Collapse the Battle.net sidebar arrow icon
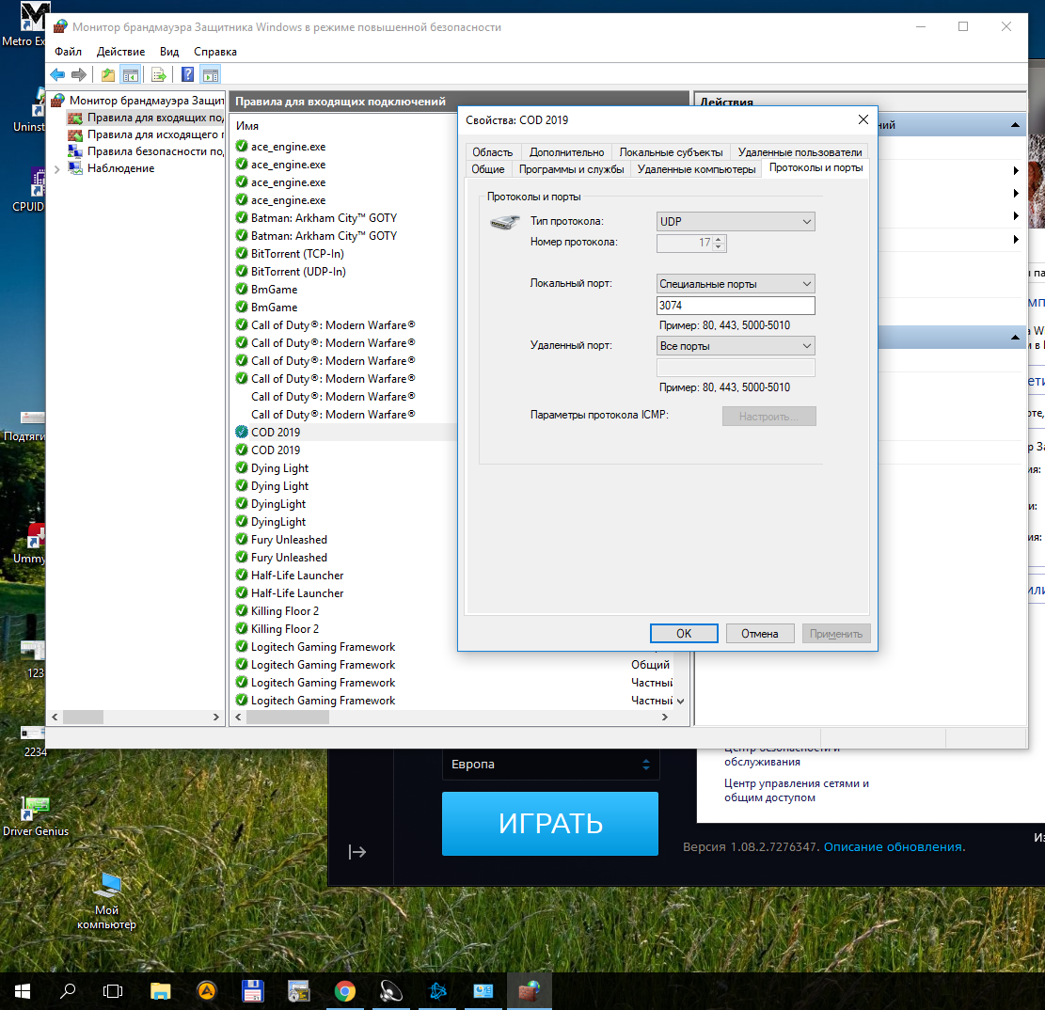The image size is (1045, 1010). point(357,851)
